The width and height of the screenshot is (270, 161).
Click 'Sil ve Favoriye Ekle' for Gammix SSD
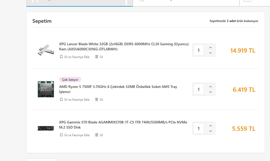pos(77,135)
